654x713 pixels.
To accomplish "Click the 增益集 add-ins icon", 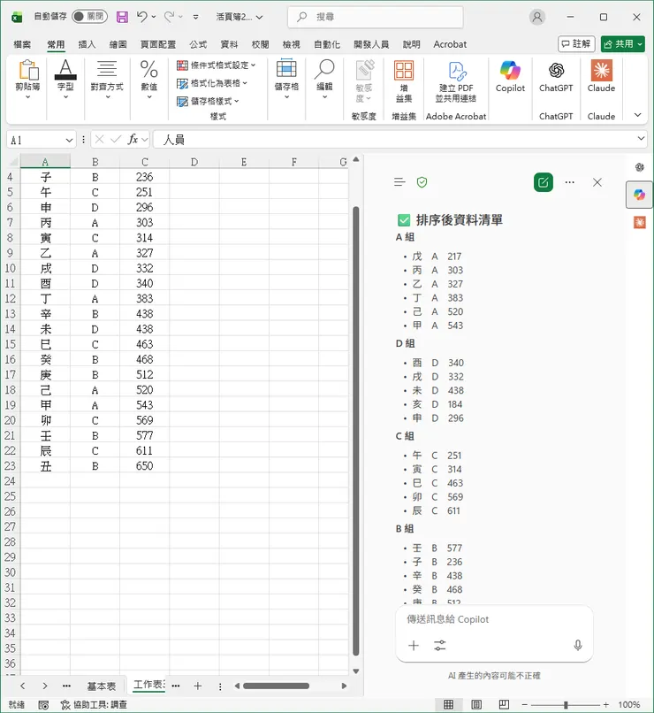I will pos(404,81).
